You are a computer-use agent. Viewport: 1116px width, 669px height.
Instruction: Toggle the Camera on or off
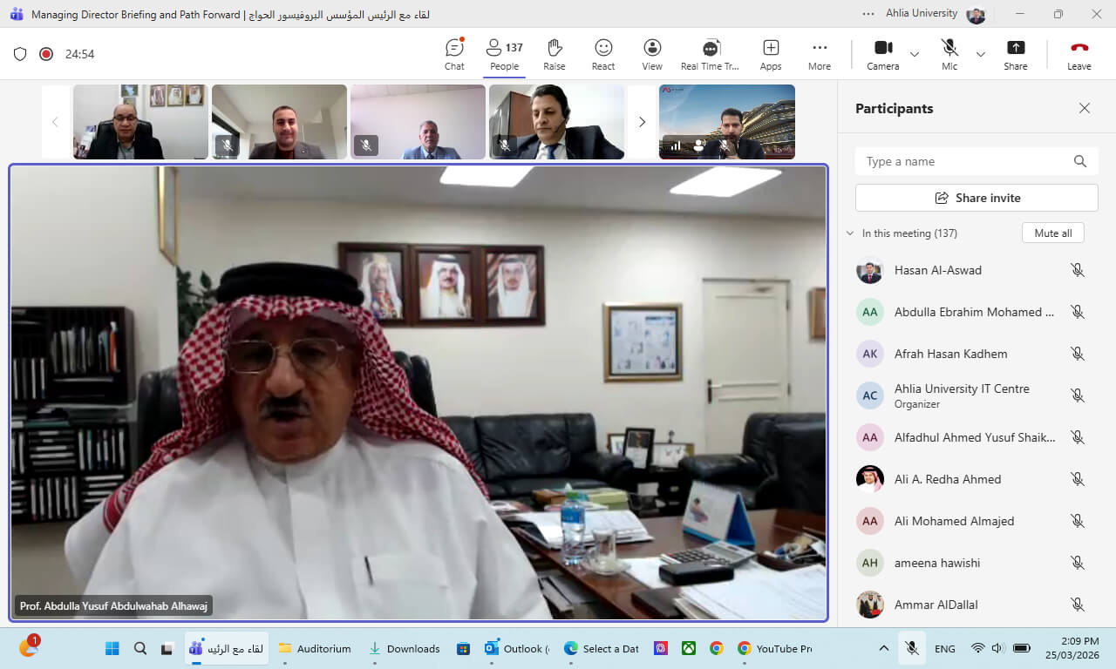click(882, 54)
